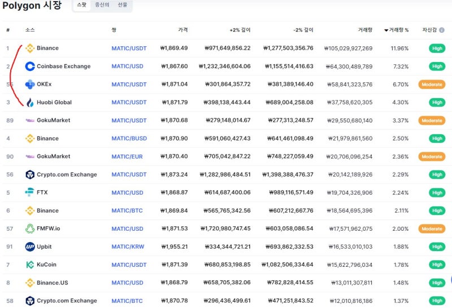Click the High badge in Binance MATIC/USDT row
452x308 pixels.
click(437, 49)
